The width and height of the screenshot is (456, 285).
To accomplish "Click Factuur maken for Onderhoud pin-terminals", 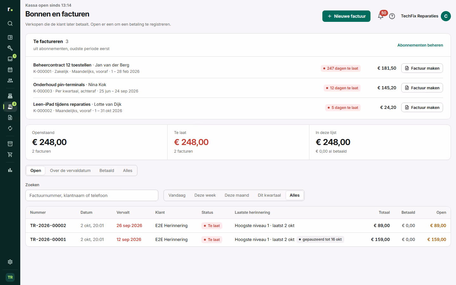I will [x=422, y=88].
